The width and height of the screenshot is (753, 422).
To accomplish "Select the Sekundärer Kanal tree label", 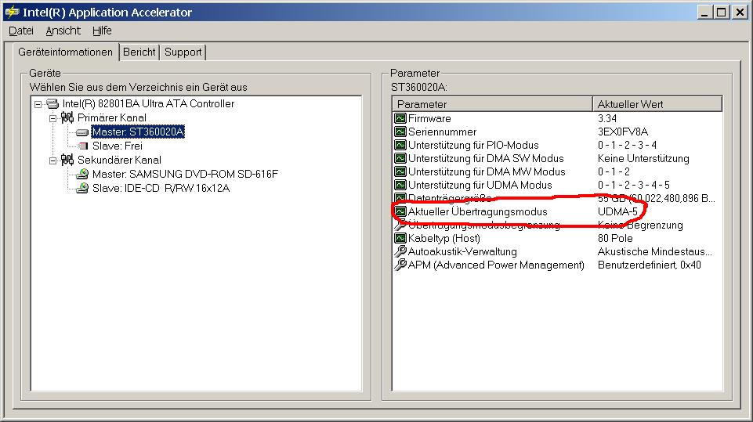I will [x=119, y=160].
